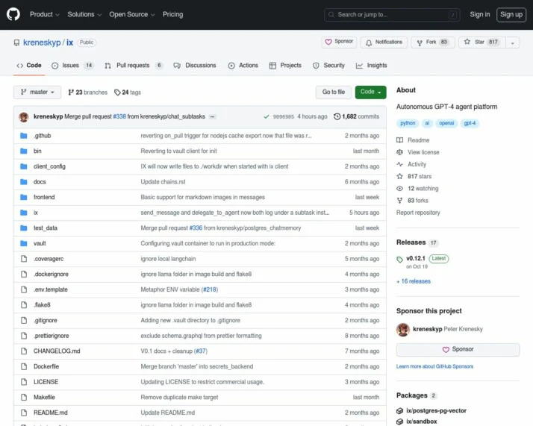This screenshot has height=426, width=533.
Task: Open the README.md file
Action: [50, 413]
